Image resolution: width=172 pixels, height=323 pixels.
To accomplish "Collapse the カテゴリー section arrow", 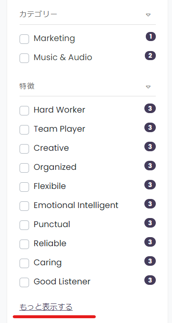I will pyautogui.click(x=148, y=15).
